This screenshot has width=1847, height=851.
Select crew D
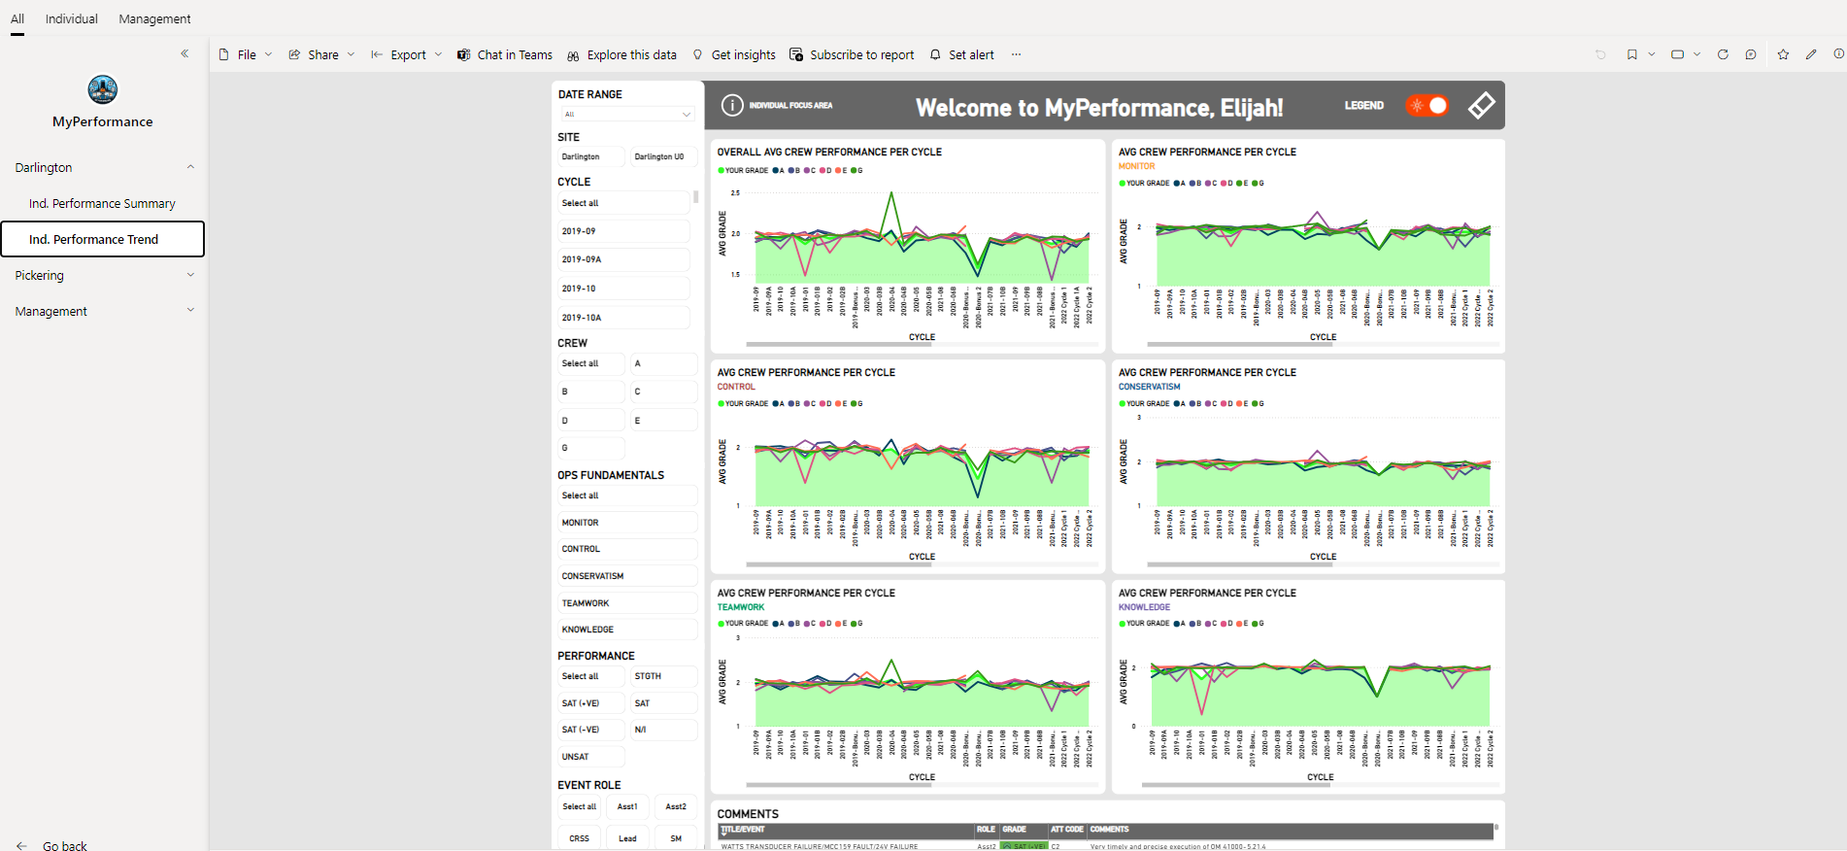pos(591,421)
